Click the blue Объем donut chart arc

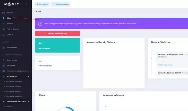[x=70, y=108]
